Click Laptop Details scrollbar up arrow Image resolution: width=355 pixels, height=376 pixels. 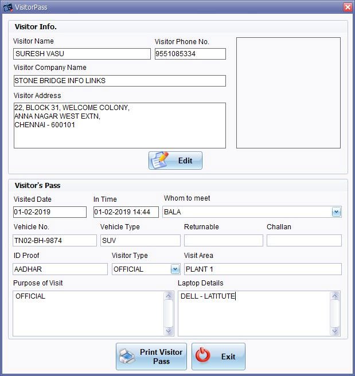pos(334,296)
